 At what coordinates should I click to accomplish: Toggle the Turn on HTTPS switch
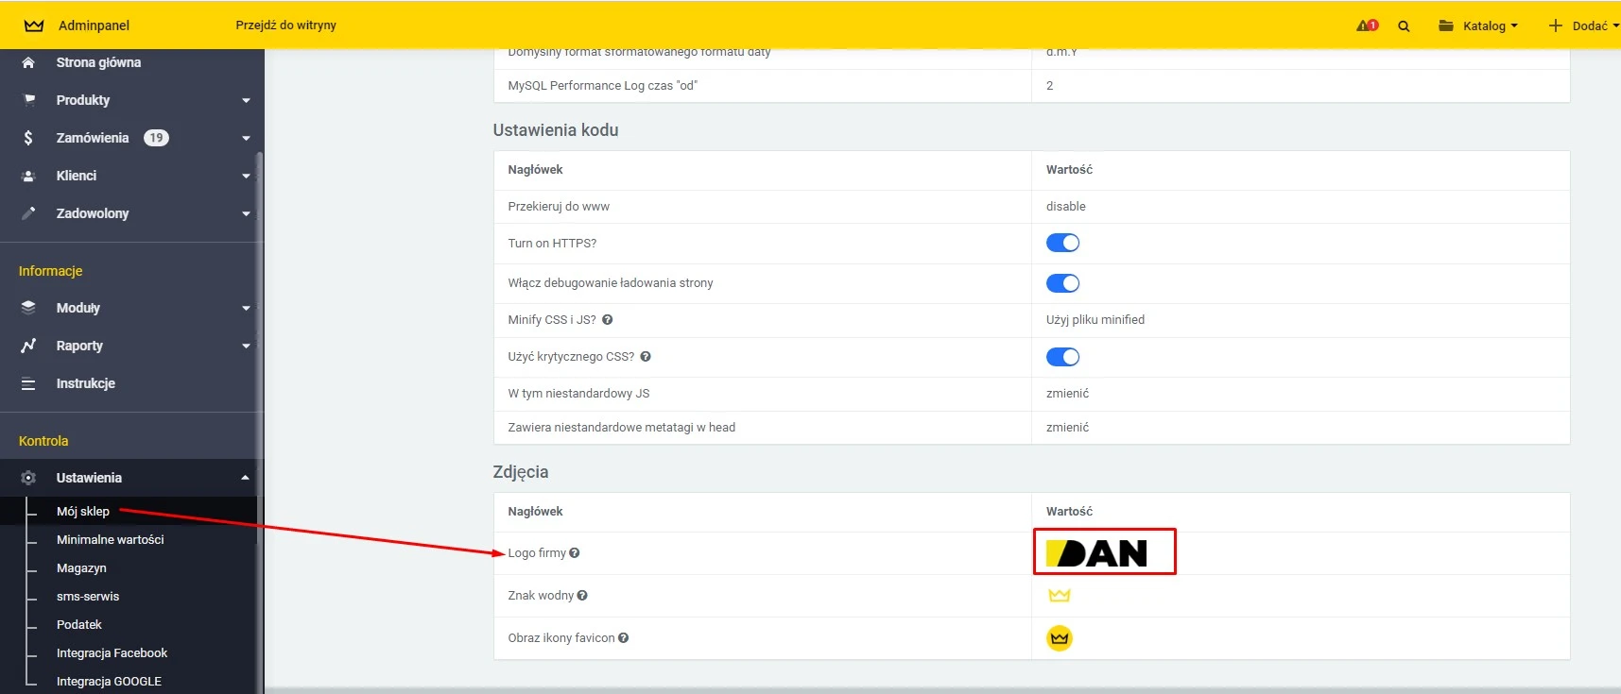pos(1062,244)
